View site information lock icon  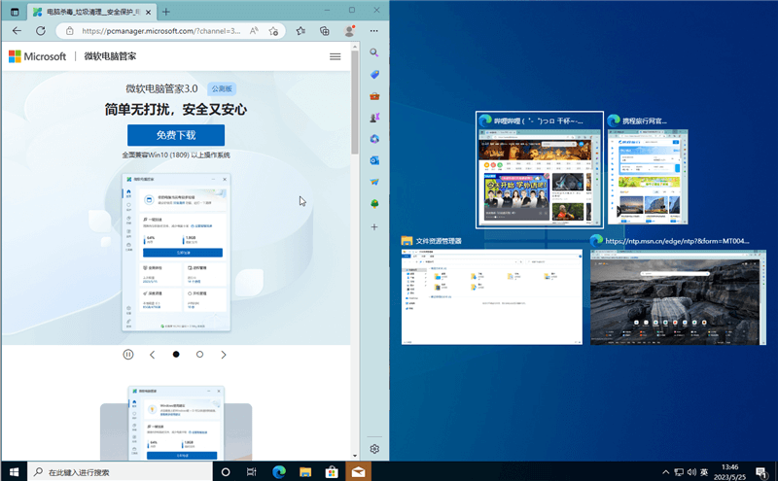69,31
